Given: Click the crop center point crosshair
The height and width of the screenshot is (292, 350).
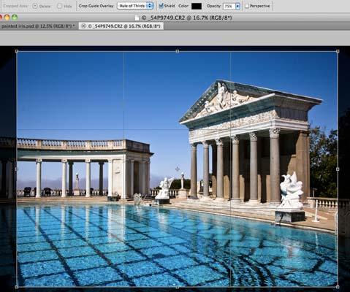Looking at the screenshot, I should pyautogui.click(x=178, y=169).
